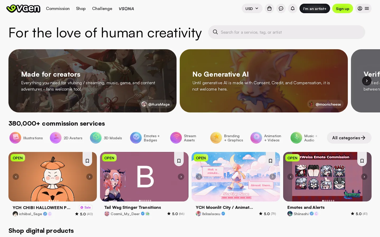Select the 3D Models category icon

(96, 138)
